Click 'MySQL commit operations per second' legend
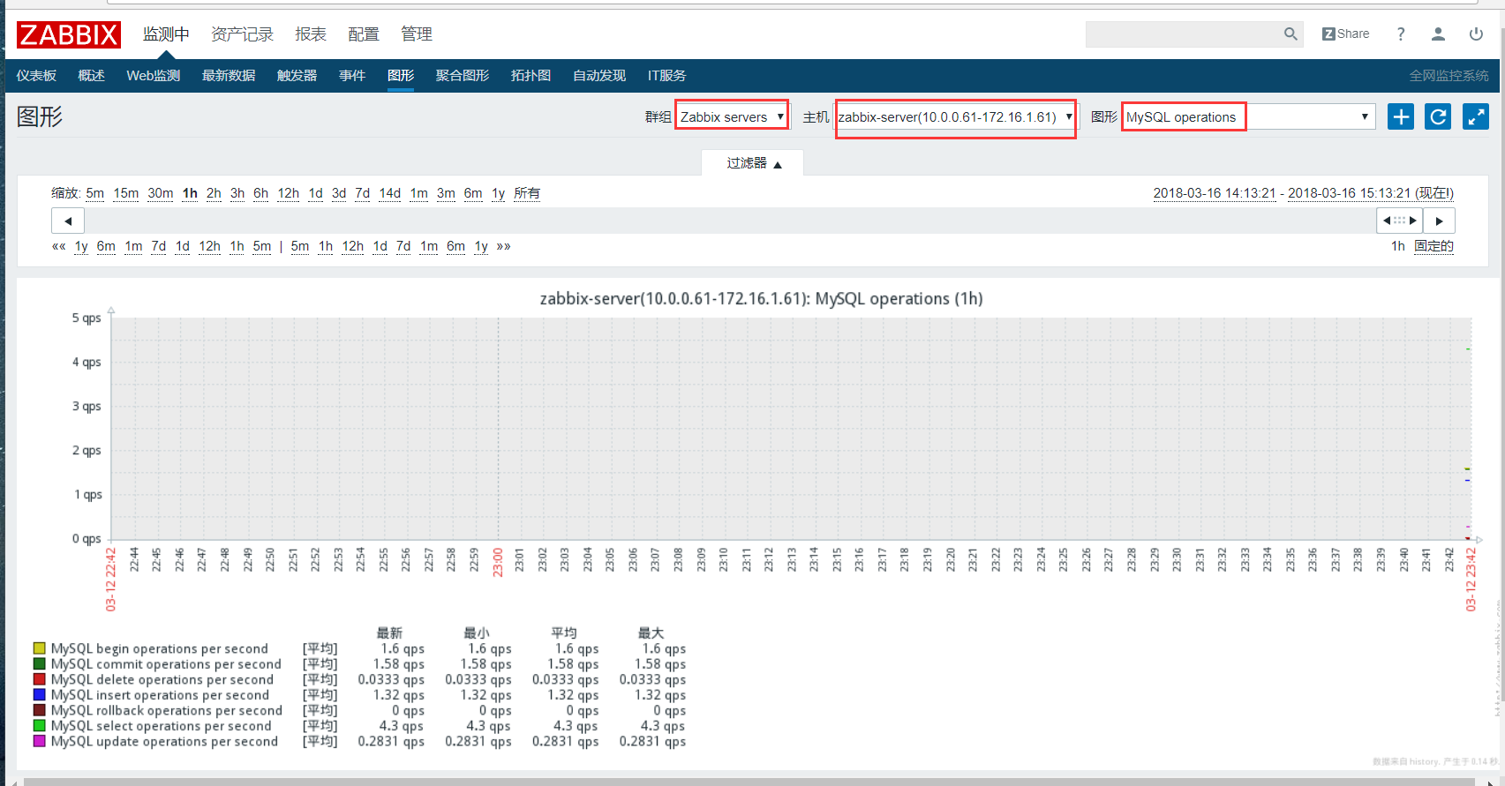 point(166,664)
